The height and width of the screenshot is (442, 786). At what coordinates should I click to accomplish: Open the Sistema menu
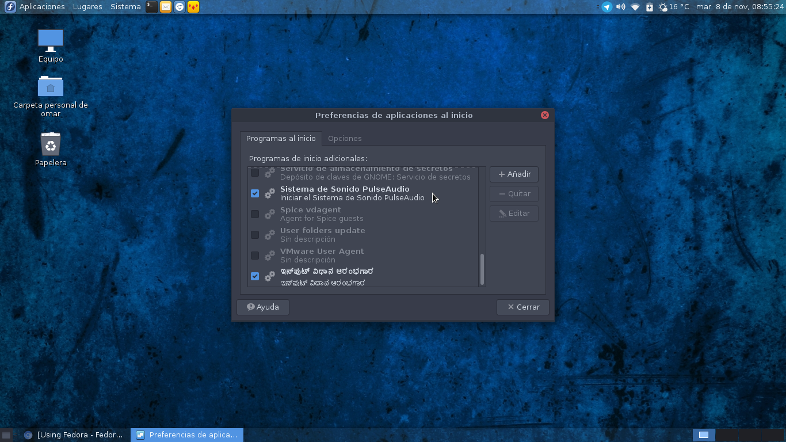[x=125, y=7]
